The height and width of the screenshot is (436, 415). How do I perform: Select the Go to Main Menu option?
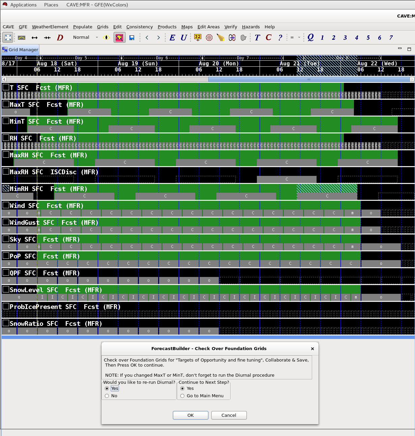[x=182, y=396]
